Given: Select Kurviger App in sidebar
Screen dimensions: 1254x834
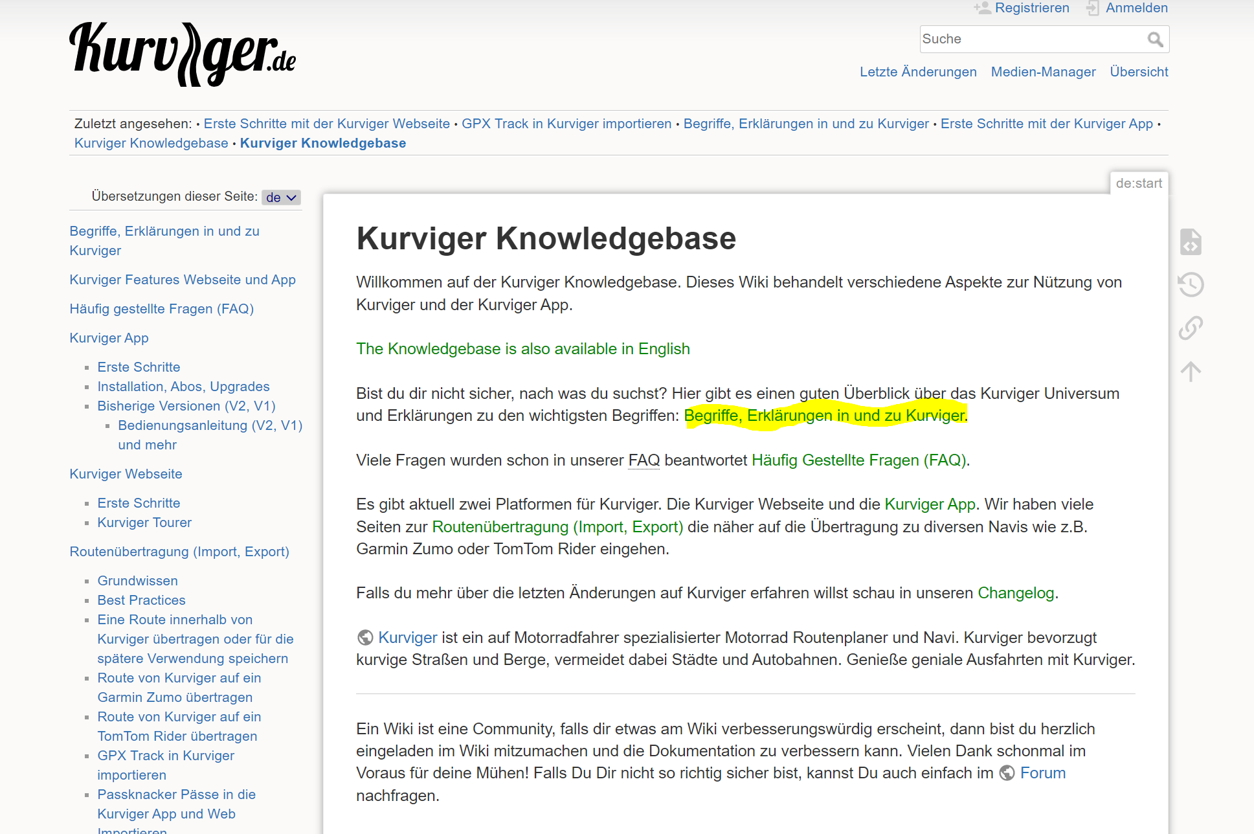Looking at the screenshot, I should [109, 338].
